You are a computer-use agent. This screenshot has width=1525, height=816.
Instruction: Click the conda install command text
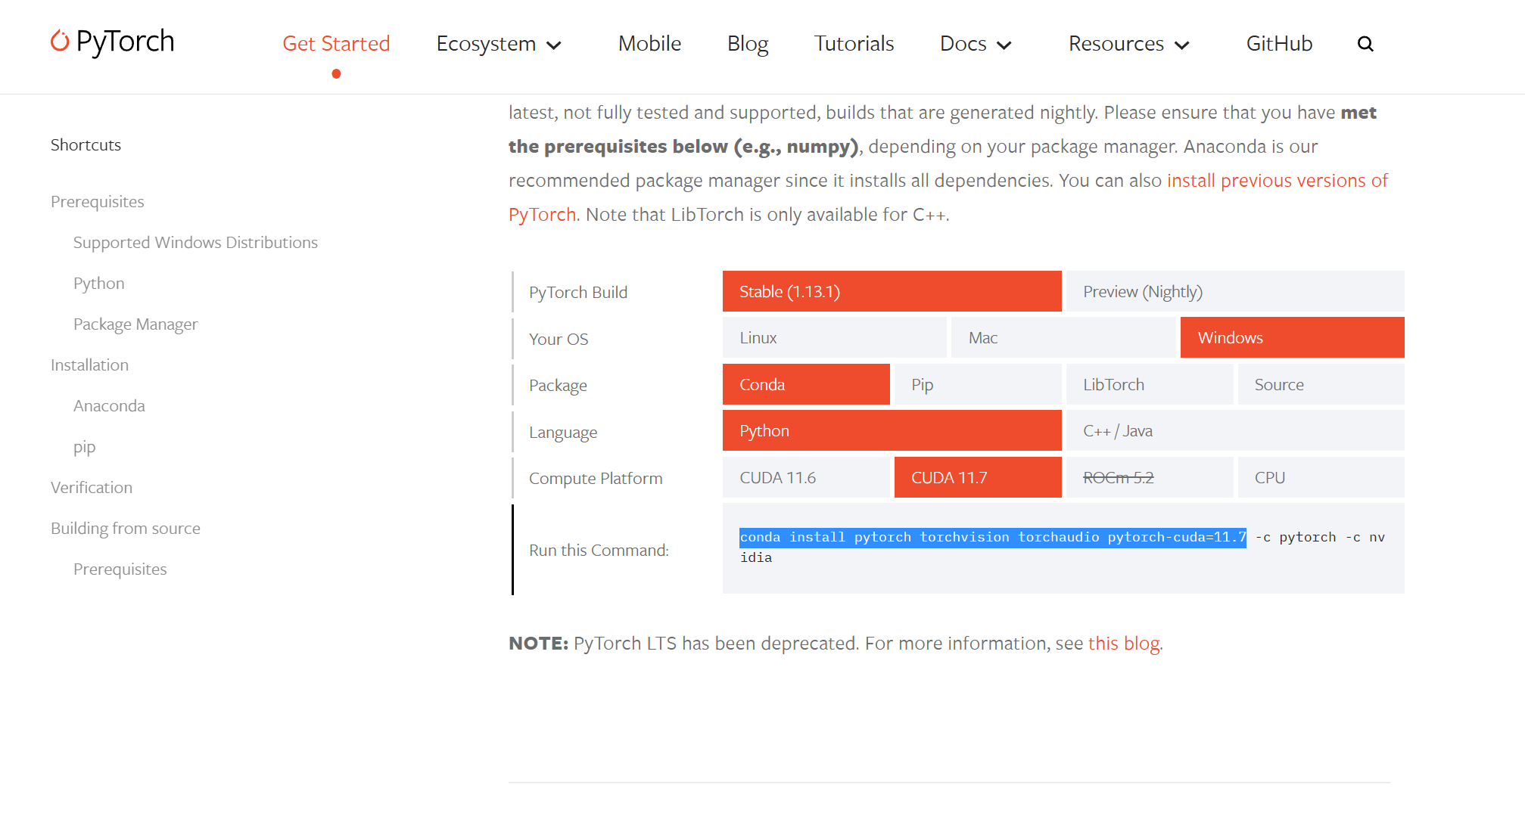click(991, 538)
